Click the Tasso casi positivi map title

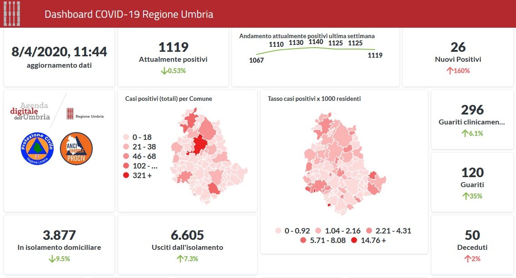pos(314,99)
